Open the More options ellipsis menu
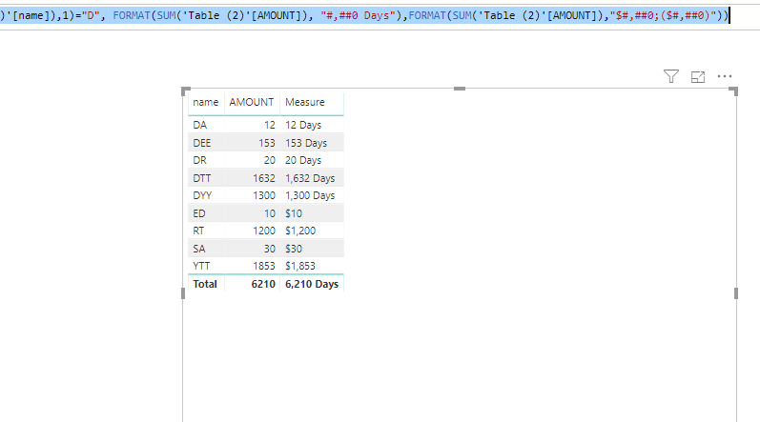 click(725, 76)
